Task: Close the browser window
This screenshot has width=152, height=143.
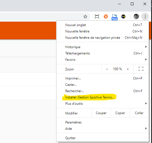Action: click(x=145, y=4)
